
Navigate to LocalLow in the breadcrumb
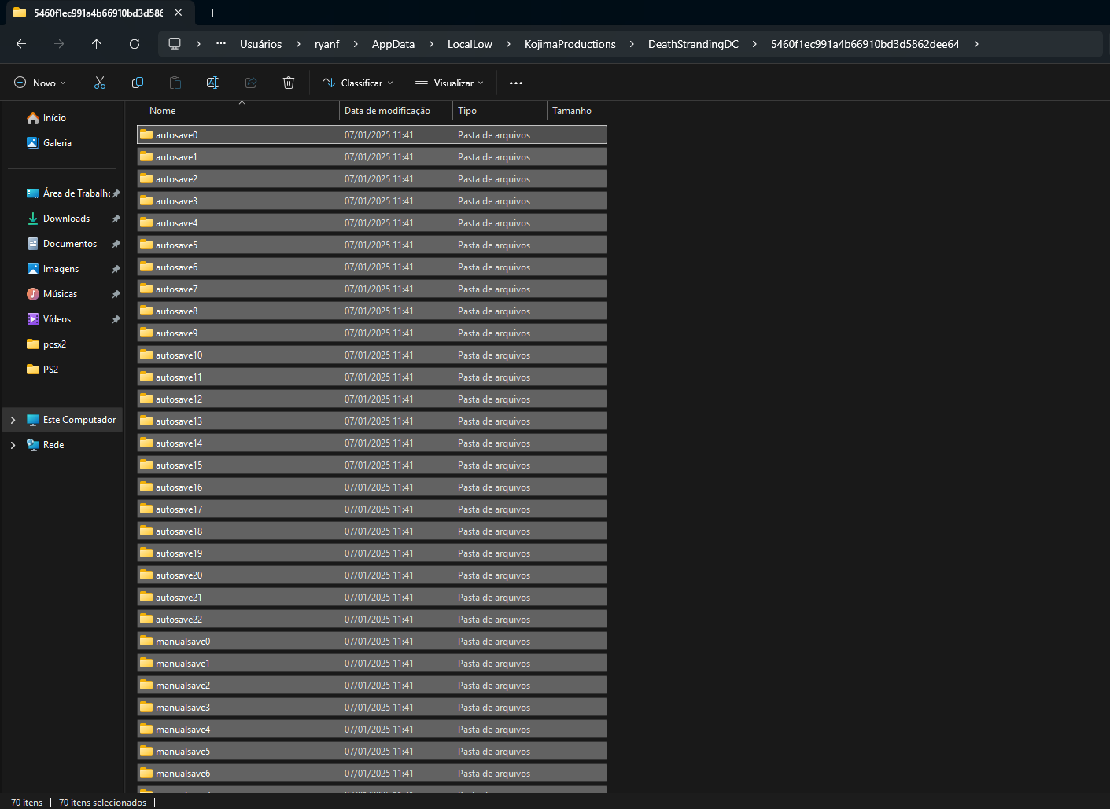[x=470, y=44]
